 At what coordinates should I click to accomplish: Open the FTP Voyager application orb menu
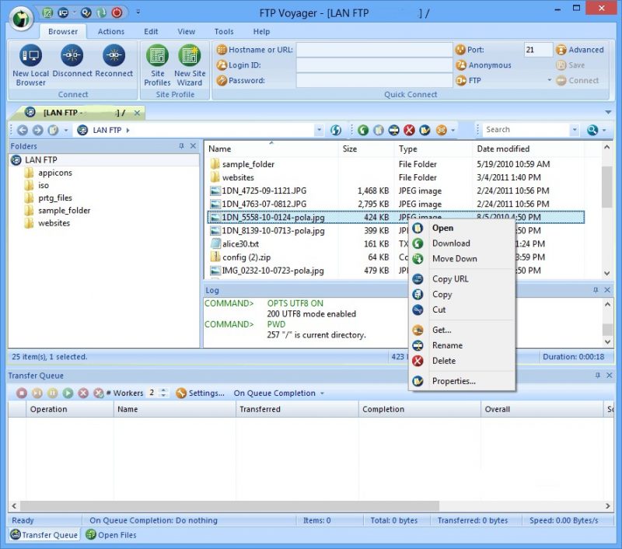[21, 18]
